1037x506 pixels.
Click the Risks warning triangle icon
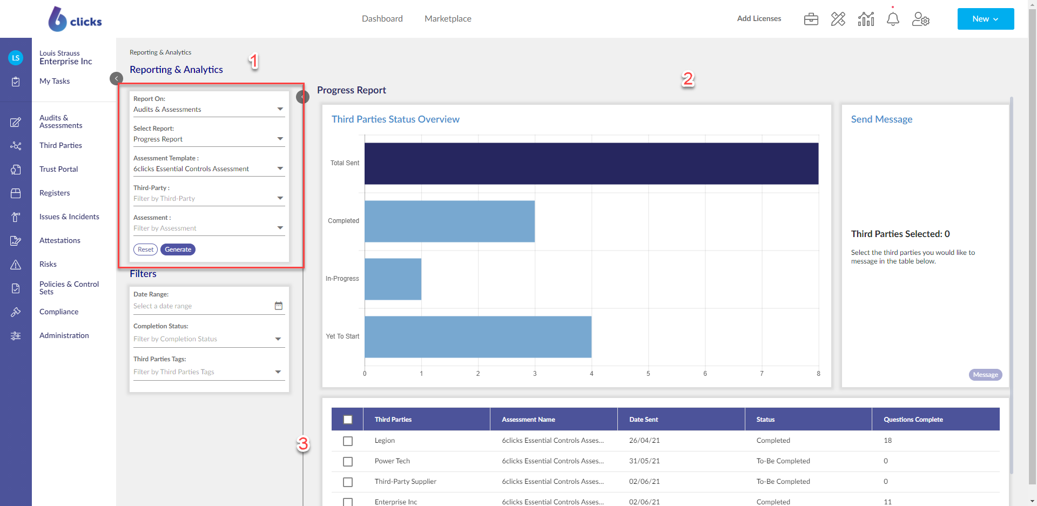click(16, 265)
